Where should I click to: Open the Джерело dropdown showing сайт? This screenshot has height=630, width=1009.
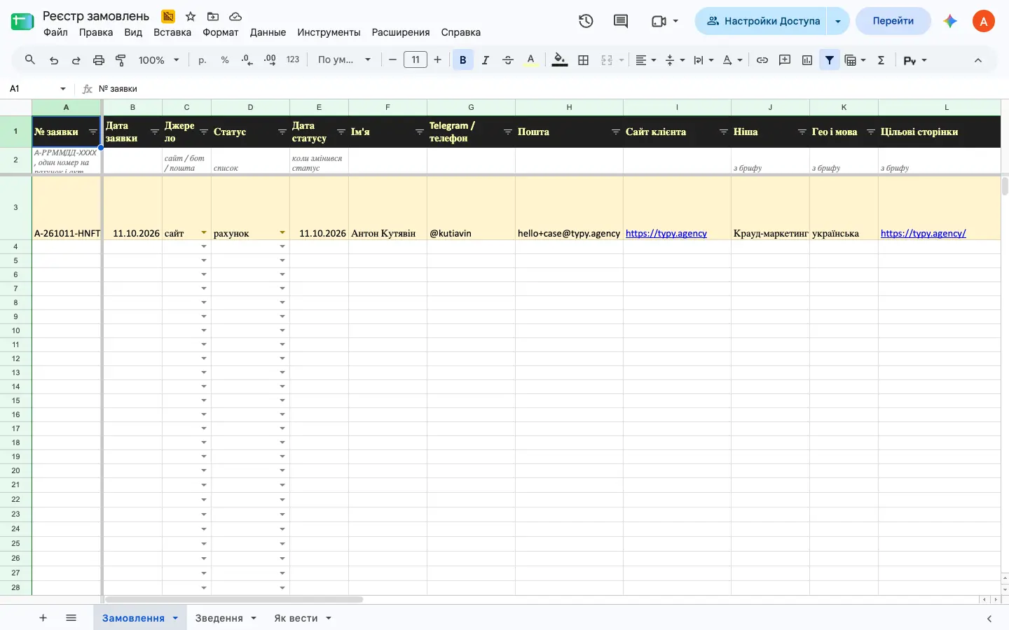point(204,233)
